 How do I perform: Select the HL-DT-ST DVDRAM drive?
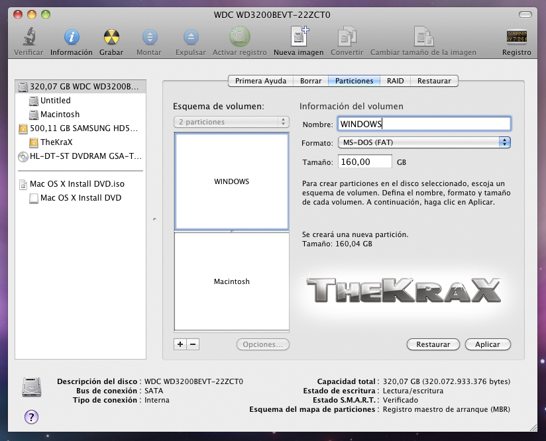[80, 156]
